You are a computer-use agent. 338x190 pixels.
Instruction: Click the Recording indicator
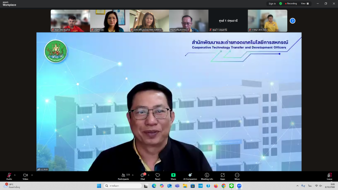tap(292, 3)
